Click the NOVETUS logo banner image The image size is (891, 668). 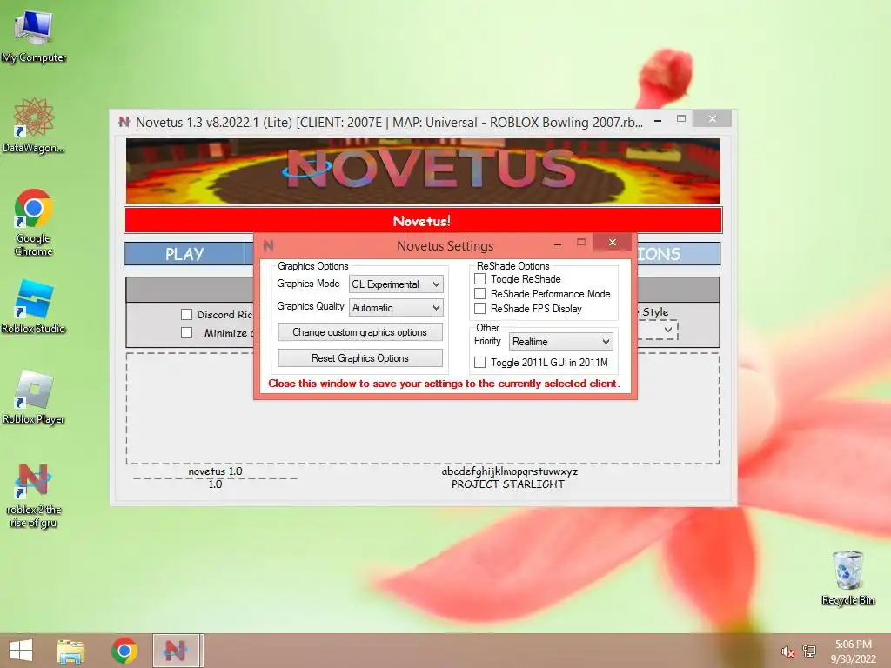[x=423, y=170]
